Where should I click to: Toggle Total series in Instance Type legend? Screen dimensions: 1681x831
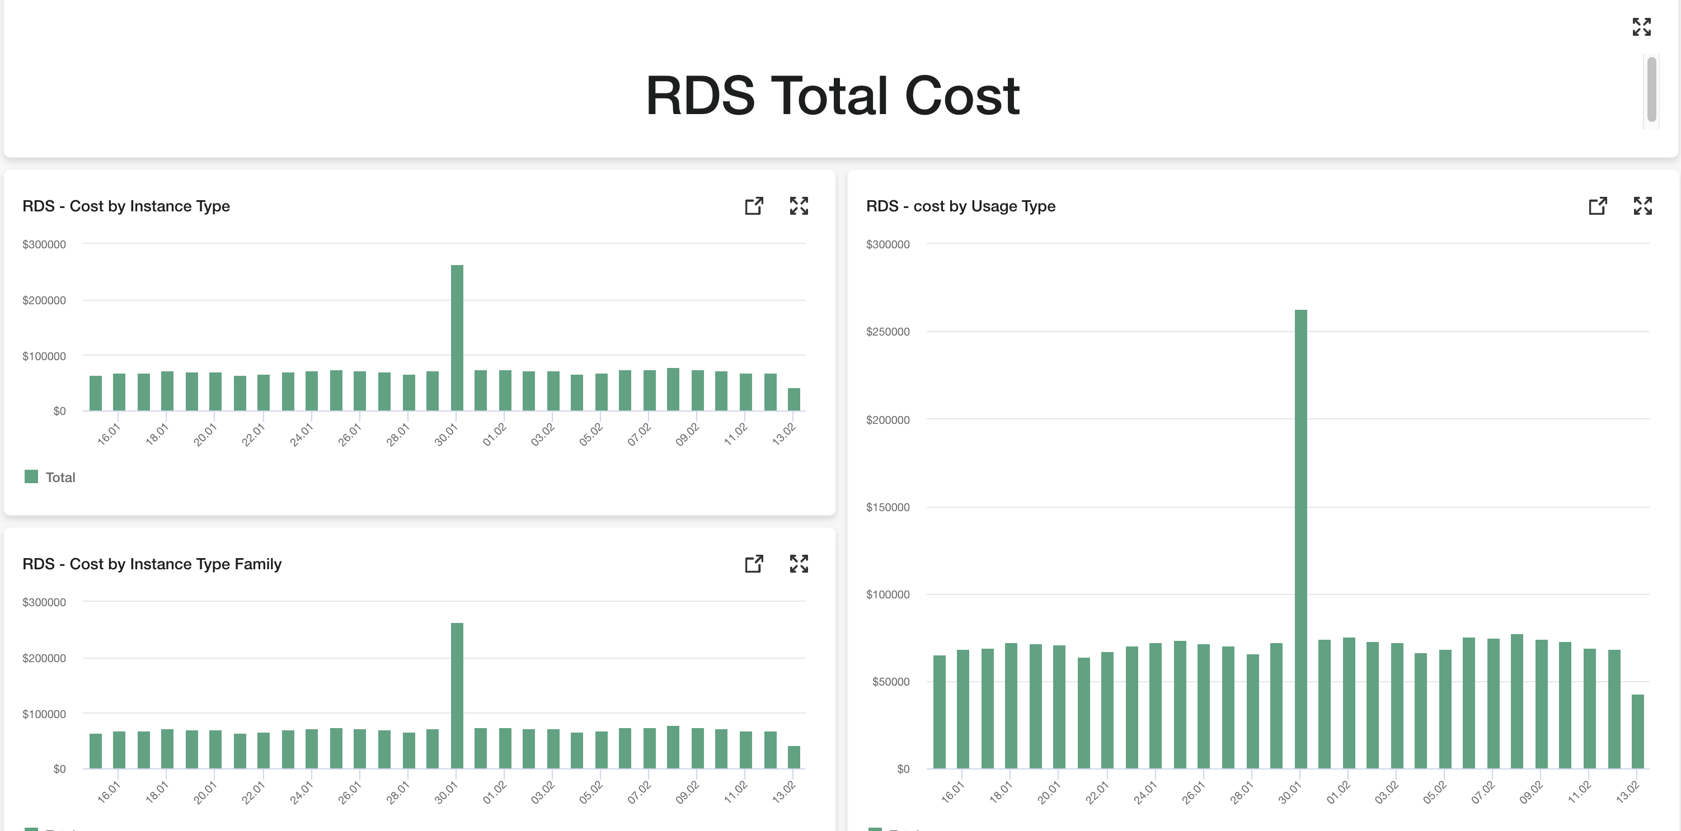point(60,478)
